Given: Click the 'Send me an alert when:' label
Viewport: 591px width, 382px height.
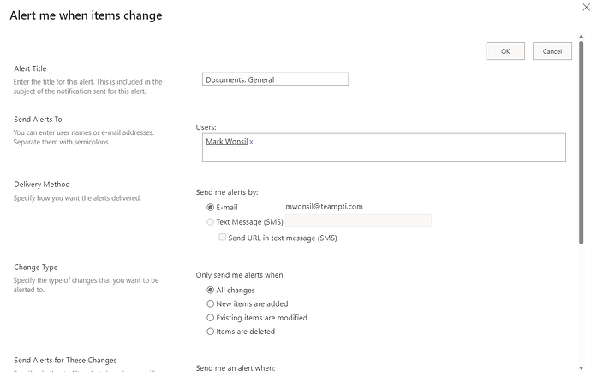Looking at the screenshot, I should click(236, 368).
